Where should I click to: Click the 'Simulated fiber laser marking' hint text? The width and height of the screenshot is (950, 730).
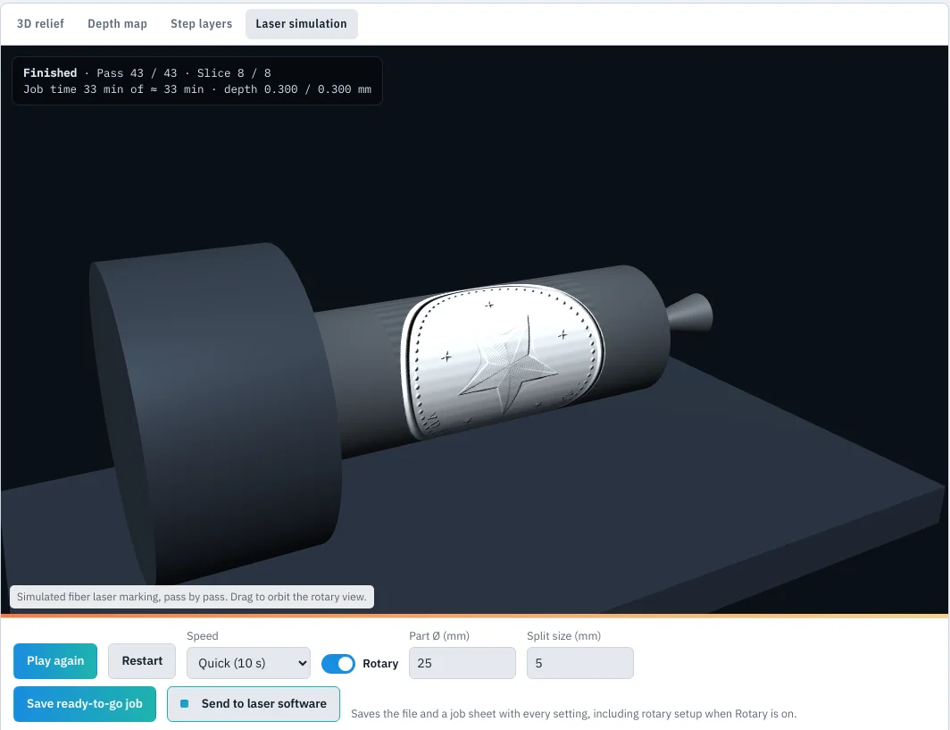pyautogui.click(x=191, y=597)
